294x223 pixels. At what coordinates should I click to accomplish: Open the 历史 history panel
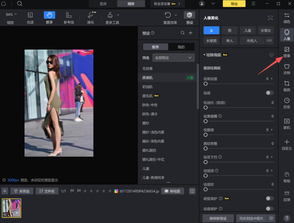click(286, 103)
